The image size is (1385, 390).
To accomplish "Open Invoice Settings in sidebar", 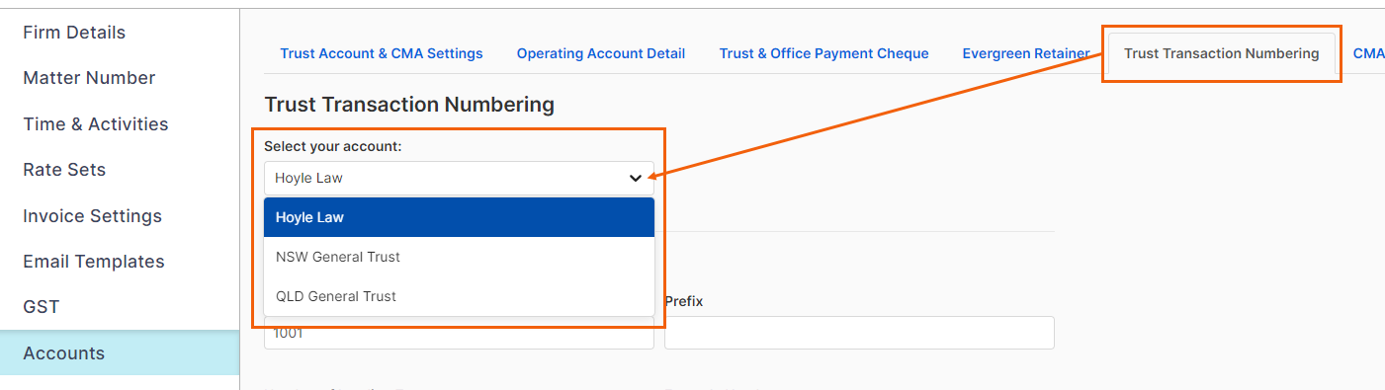I will pyautogui.click(x=92, y=216).
